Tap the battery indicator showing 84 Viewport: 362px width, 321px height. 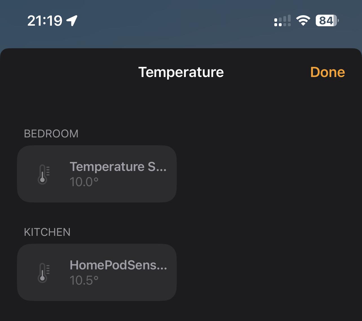pyautogui.click(x=327, y=21)
